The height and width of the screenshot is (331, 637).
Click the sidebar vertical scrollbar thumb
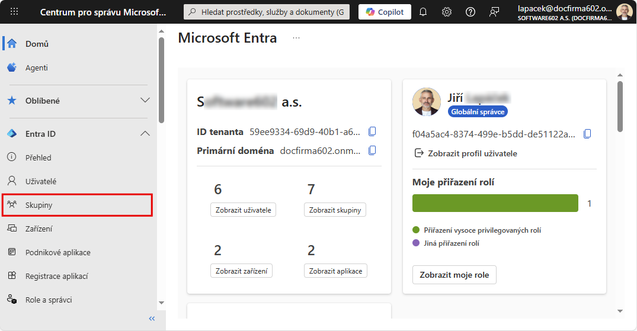click(x=161, y=80)
